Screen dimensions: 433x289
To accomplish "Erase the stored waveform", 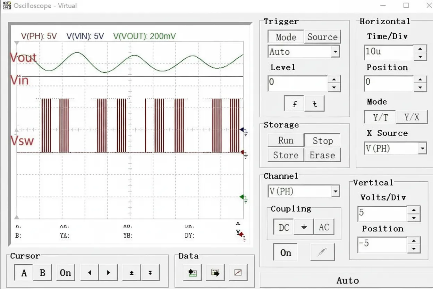I will [322, 155].
